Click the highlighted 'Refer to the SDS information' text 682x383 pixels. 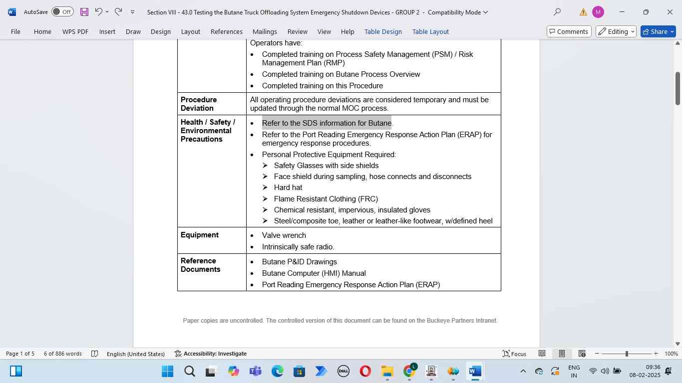tap(327, 123)
